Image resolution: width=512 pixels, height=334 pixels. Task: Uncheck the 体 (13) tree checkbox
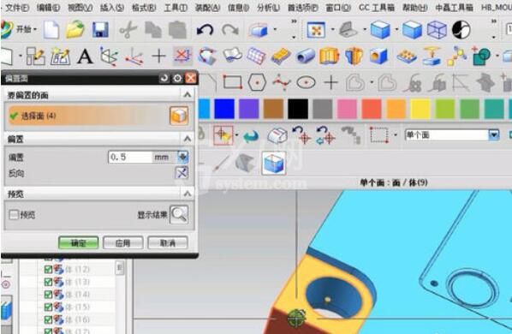[48, 282]
